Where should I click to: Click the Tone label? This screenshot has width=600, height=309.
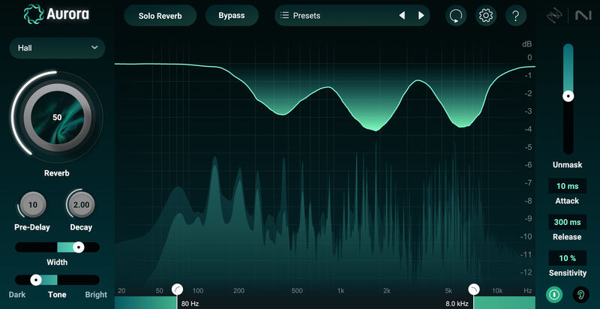57,295
